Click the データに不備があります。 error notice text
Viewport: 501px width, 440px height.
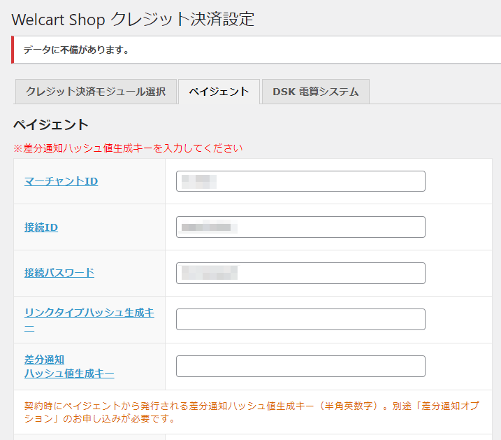pos(76,50)
